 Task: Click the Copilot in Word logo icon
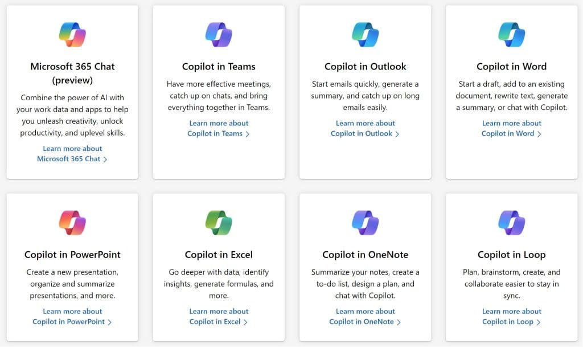(x=512, y=35)
